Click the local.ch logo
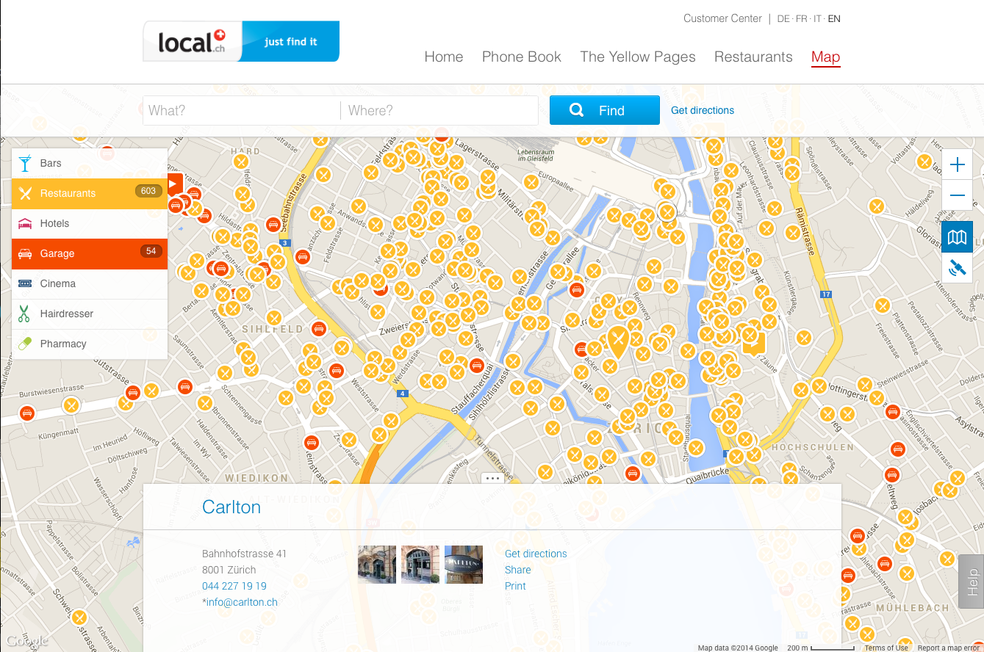The height and width of the screenshot is (652, 984). click(x=193, y=42)
